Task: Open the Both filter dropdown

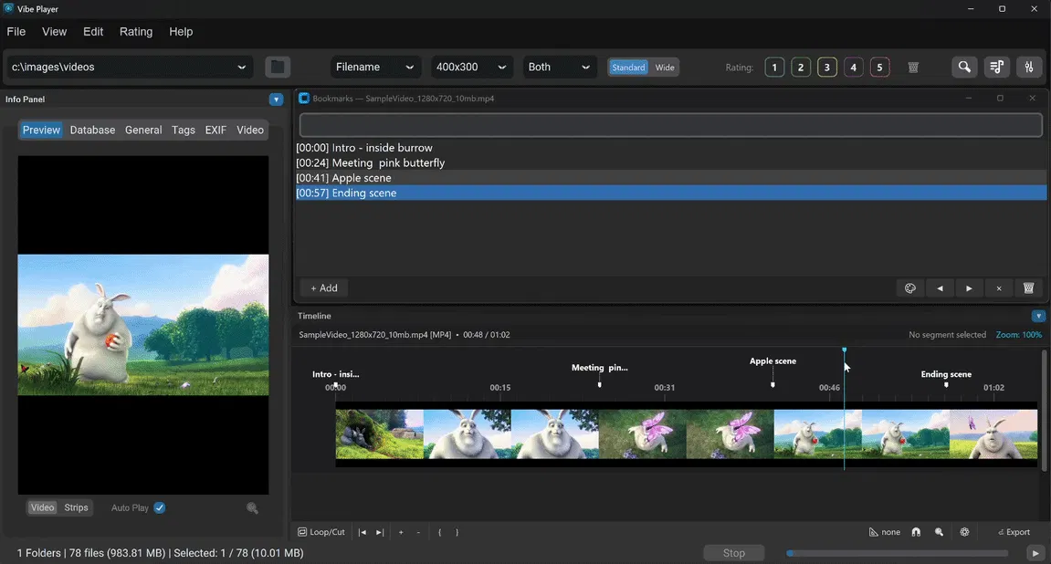Action: tap(559, 67)
